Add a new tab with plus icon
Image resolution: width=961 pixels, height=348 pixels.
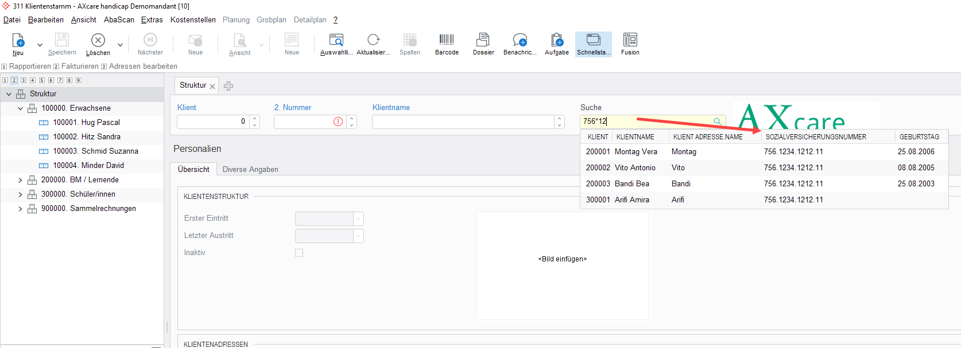pos(228,86)
